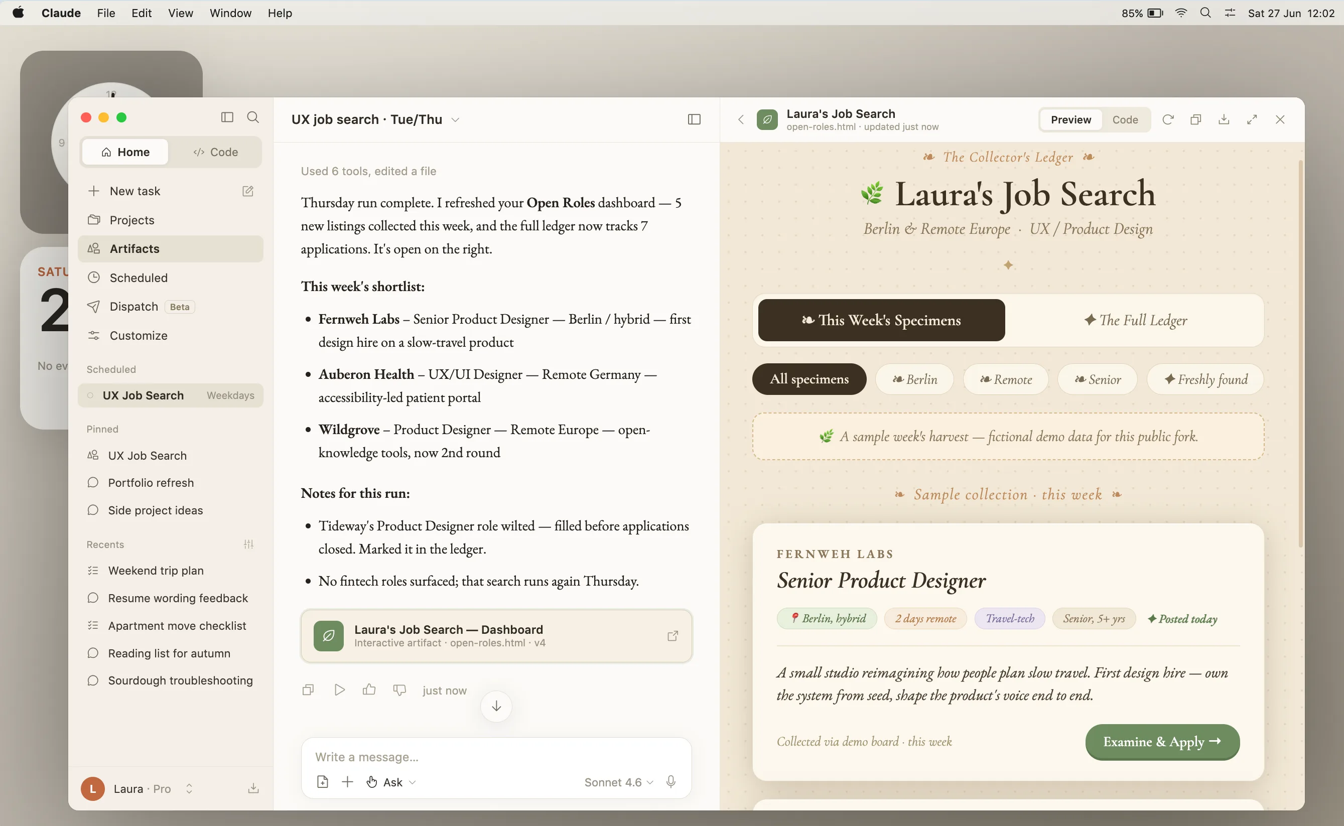1344x826 pixels.
Task: Click plus icon in message box
Action: (347, 782)
